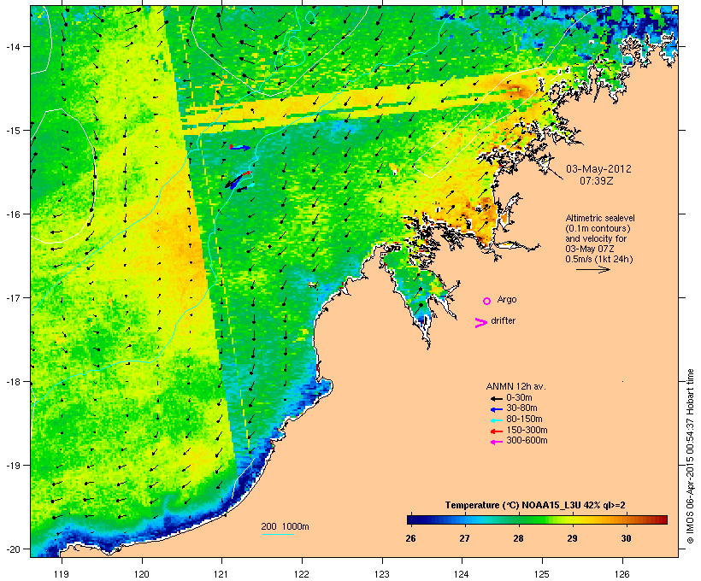
Task: Click the vertical IMOS copyright timestamp text
Action: (690, 456)
